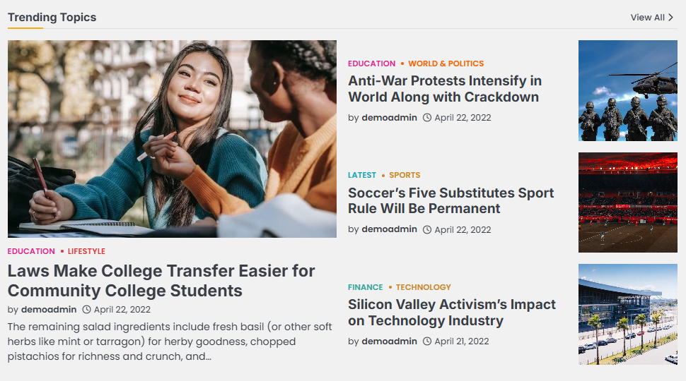Select the Finance category tag
The height and width of the screenshot is (381, 686).
click(x=365, y=287)
